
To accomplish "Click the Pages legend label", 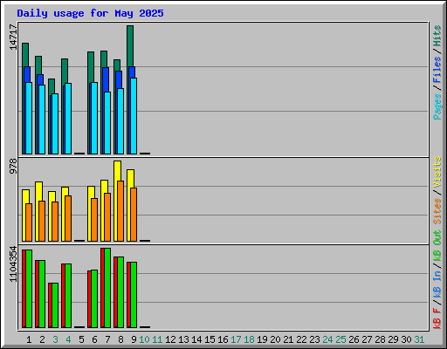I will [437, 106].
